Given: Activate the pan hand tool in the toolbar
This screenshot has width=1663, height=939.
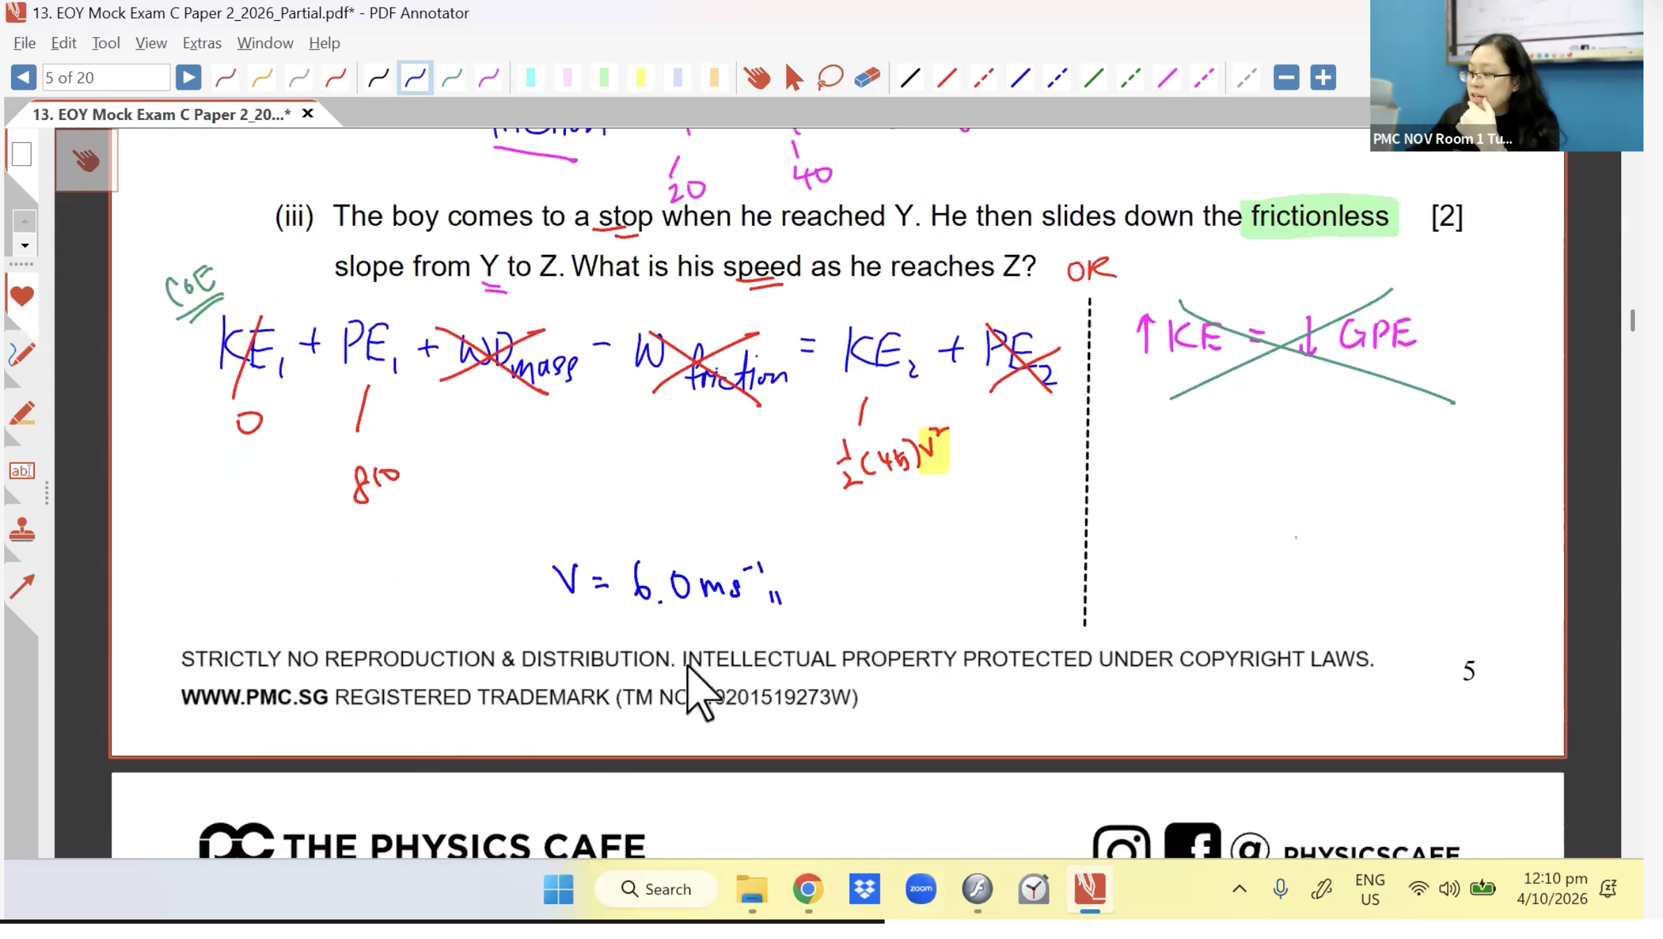Looking at the screenshot, I should point(757,77).
